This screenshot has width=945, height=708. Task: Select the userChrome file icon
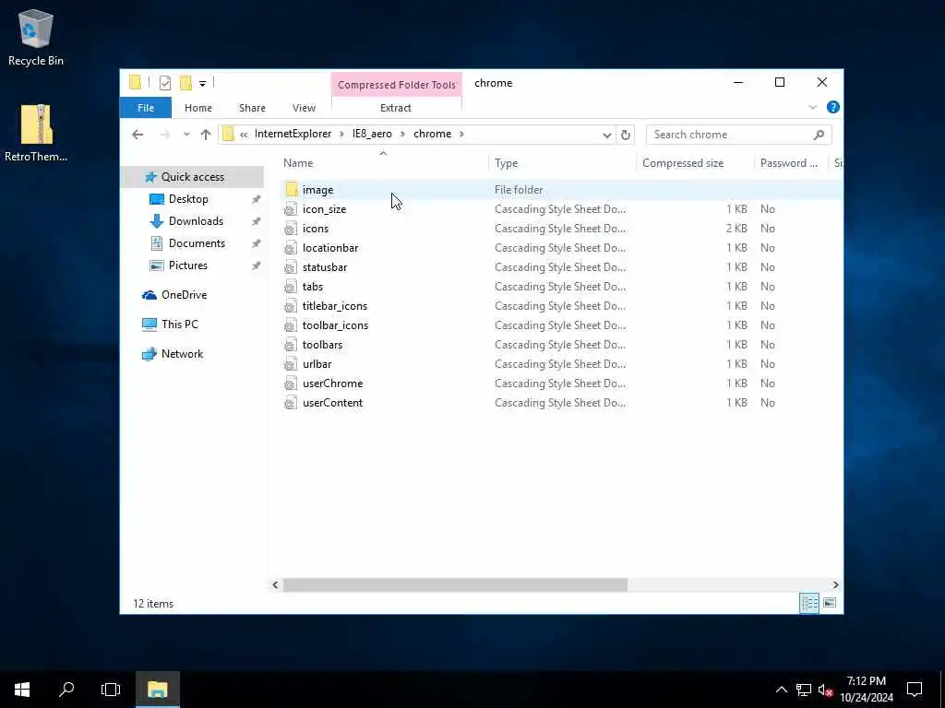pos(291,383)
